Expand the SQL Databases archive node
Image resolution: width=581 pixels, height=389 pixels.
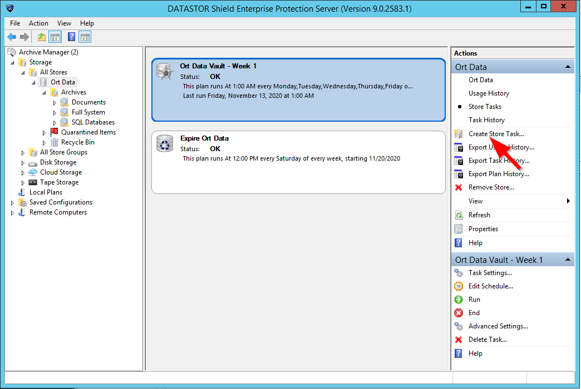55,122
